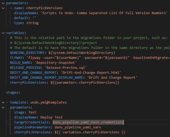This screenshot has width=170, height=137.
Task: Collapse the template's nested parameters fold
Action: 3,107
